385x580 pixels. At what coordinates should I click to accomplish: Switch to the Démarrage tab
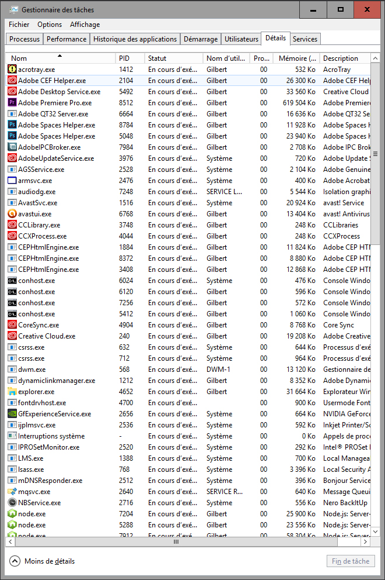(x=201, y=39)
